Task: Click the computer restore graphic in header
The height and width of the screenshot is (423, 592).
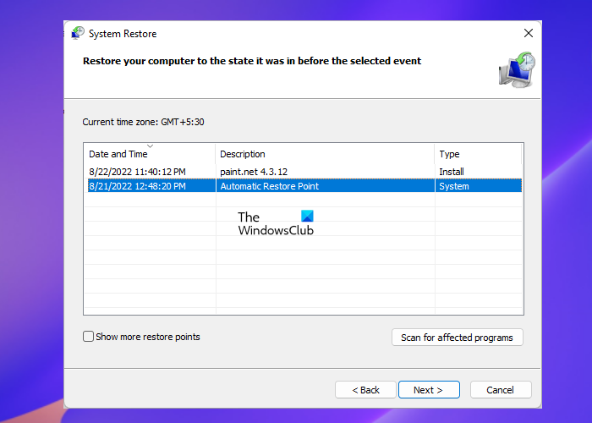Action: [515, 70]
